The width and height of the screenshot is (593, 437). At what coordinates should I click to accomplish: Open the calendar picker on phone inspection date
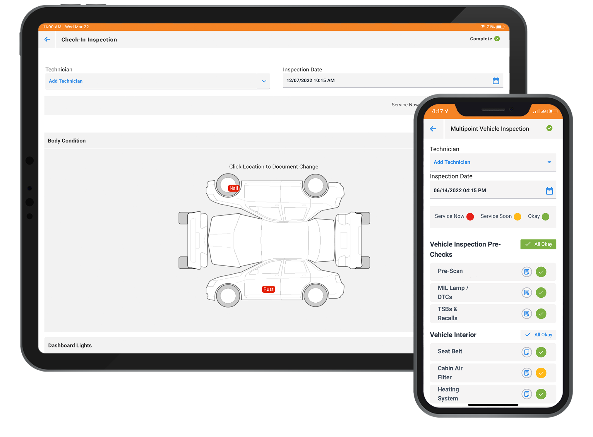(x=550, y=190)
